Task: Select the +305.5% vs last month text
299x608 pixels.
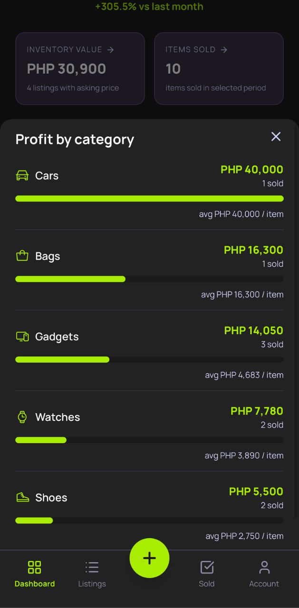Action: [x=149, y=7]
